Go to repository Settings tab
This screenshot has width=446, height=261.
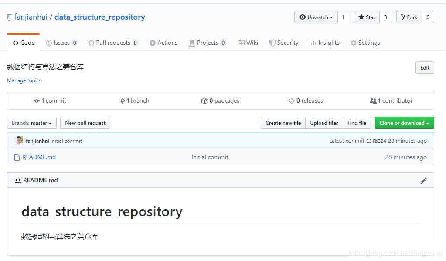365,43
